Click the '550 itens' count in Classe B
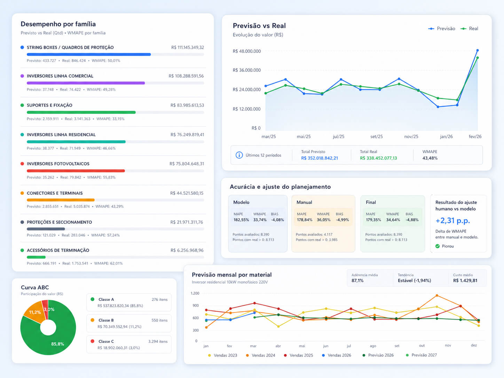Screen dimensions: 504x378 point(159,320)
